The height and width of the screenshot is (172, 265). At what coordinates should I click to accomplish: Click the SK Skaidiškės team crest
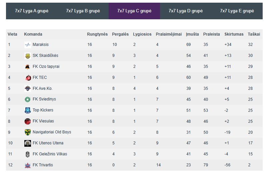[x=28, y=56]
